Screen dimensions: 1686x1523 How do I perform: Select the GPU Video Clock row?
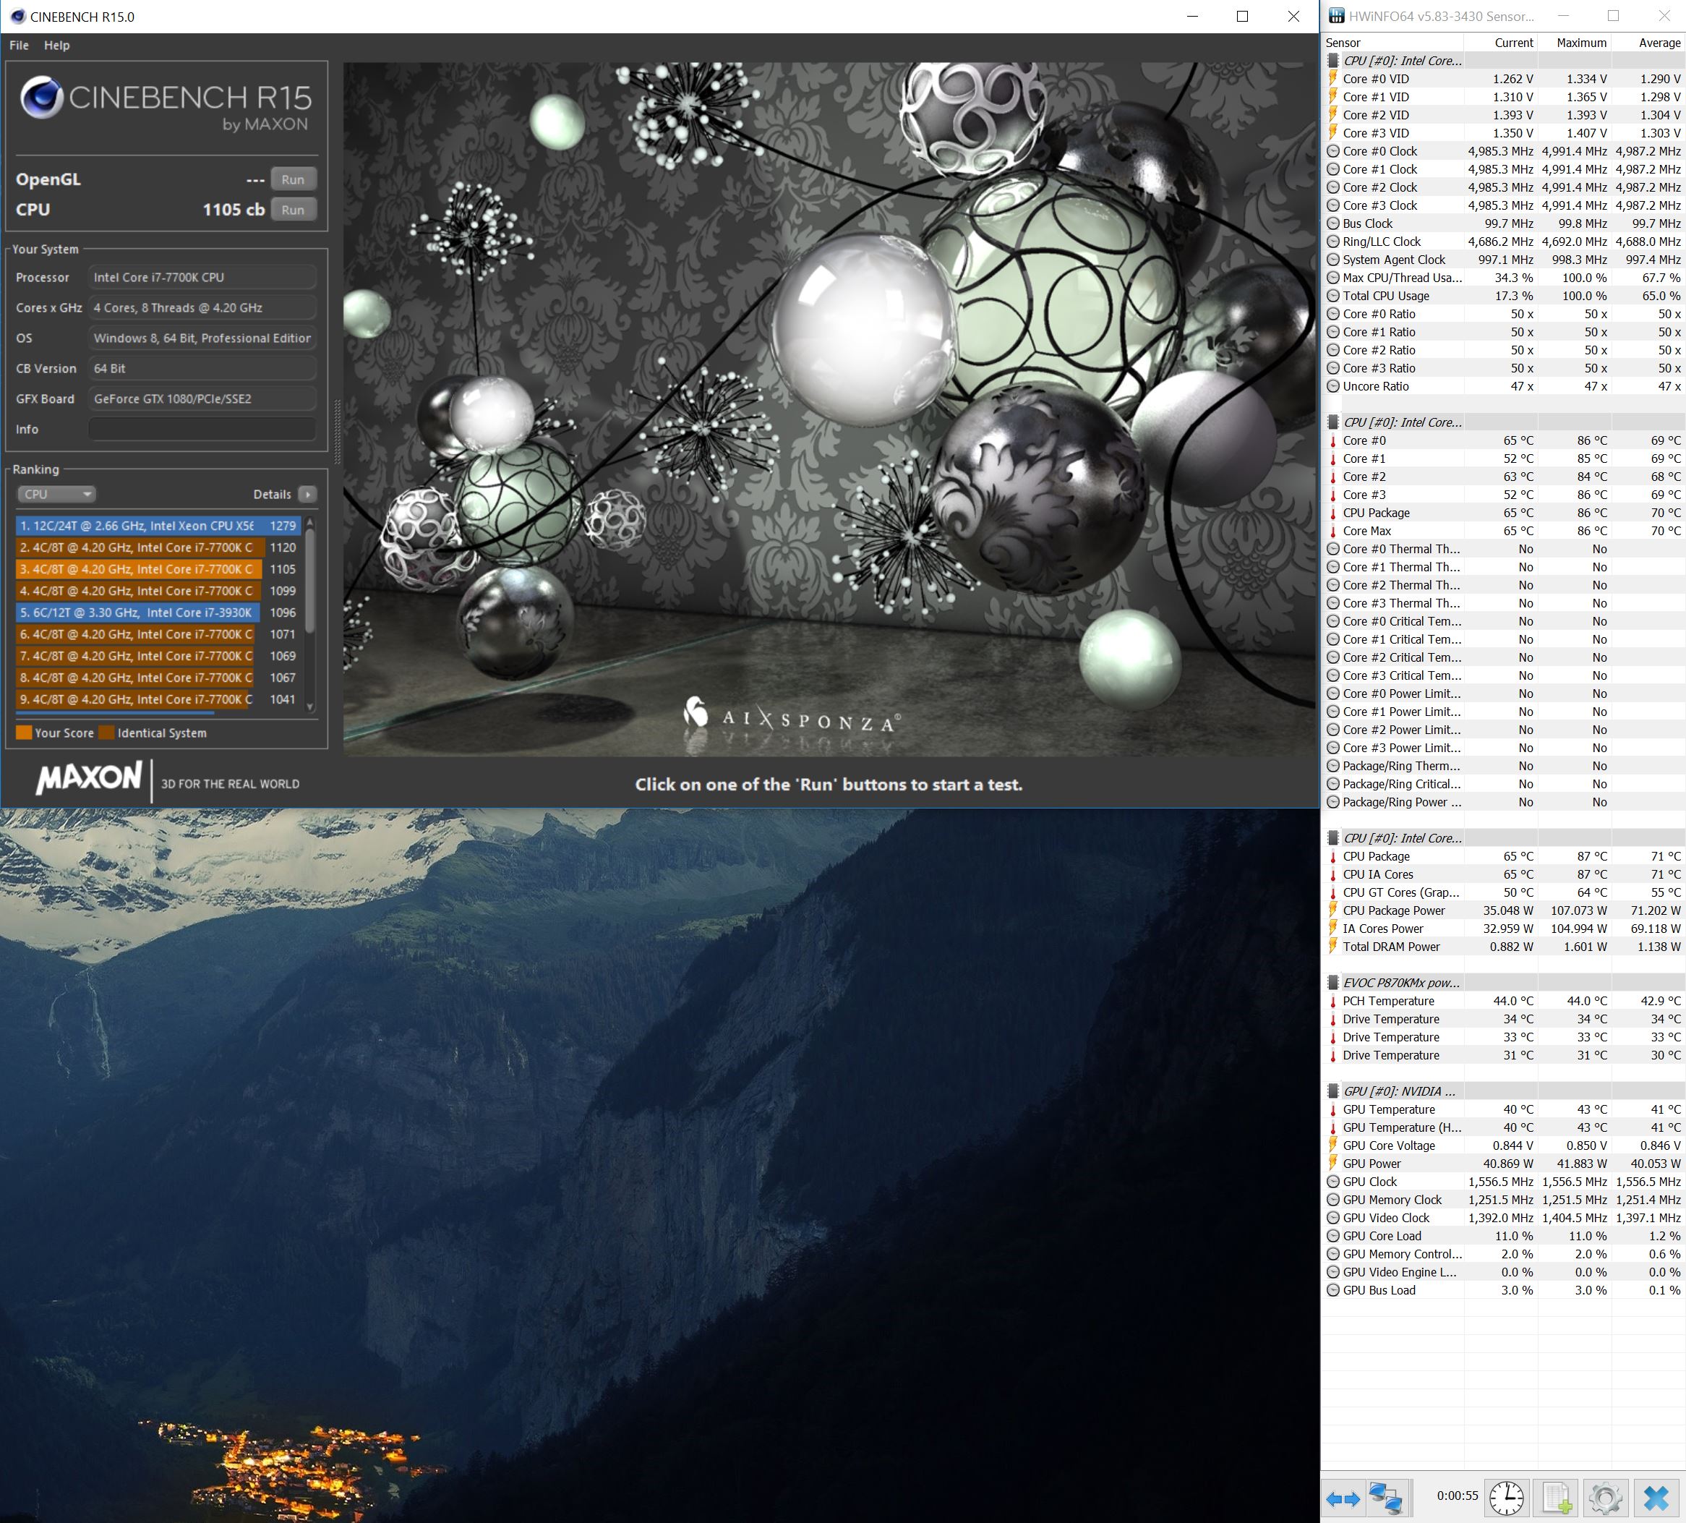[1504, 1218]
